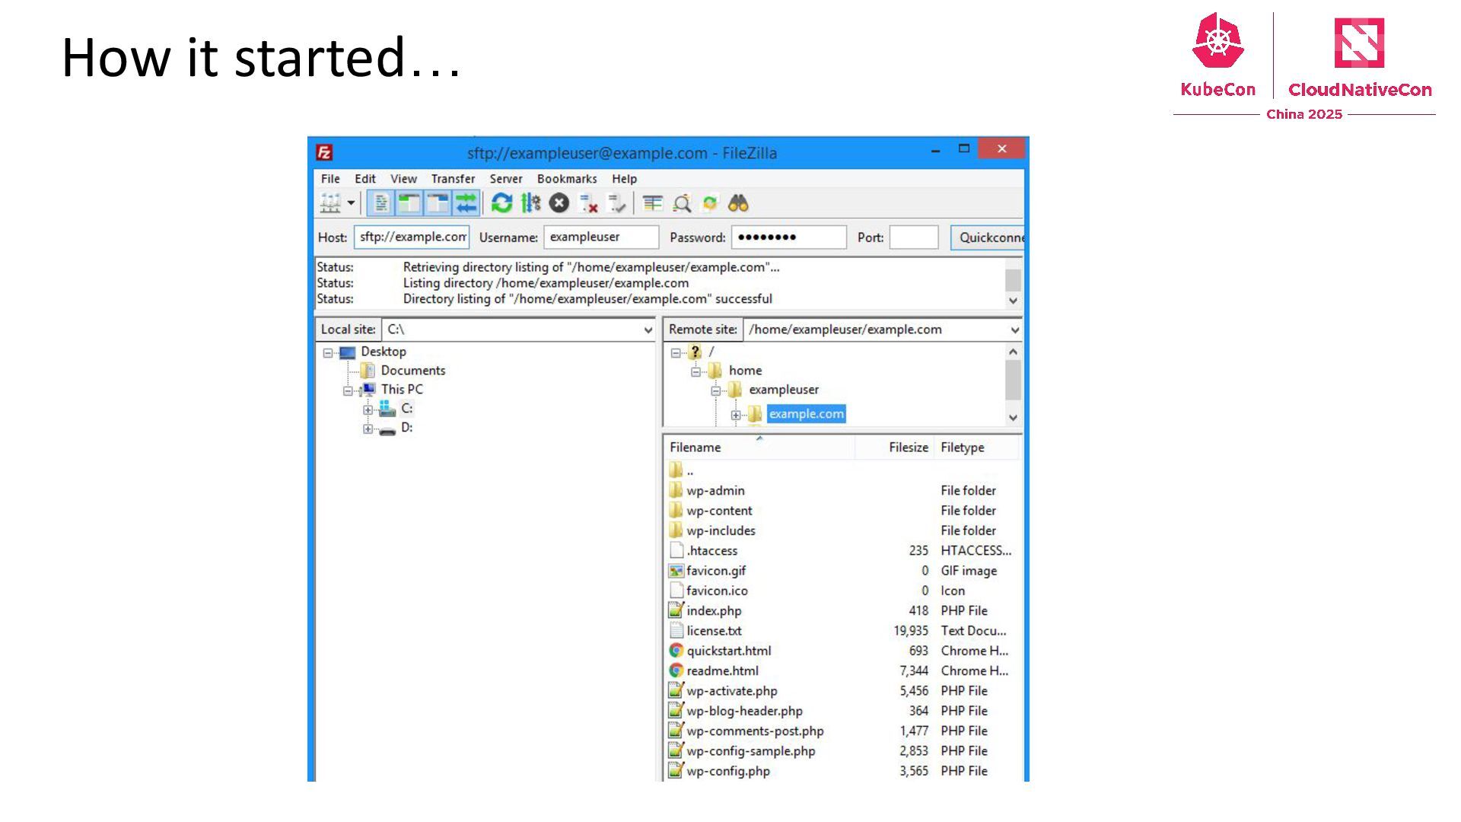The height and width of the screenshot is (822, 1461).
Task: Click the refresh file lists icon
Action: click(x=501, y=203)
